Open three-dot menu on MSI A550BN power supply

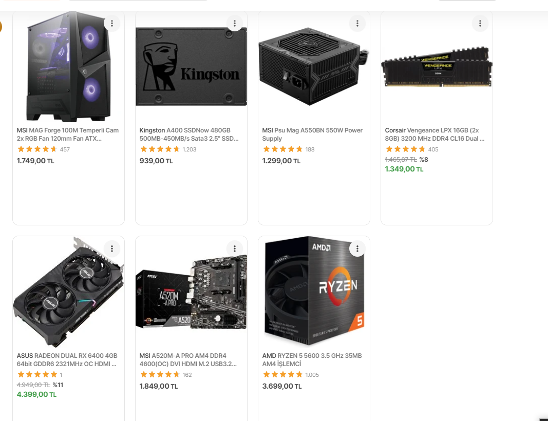coord(357,24)
